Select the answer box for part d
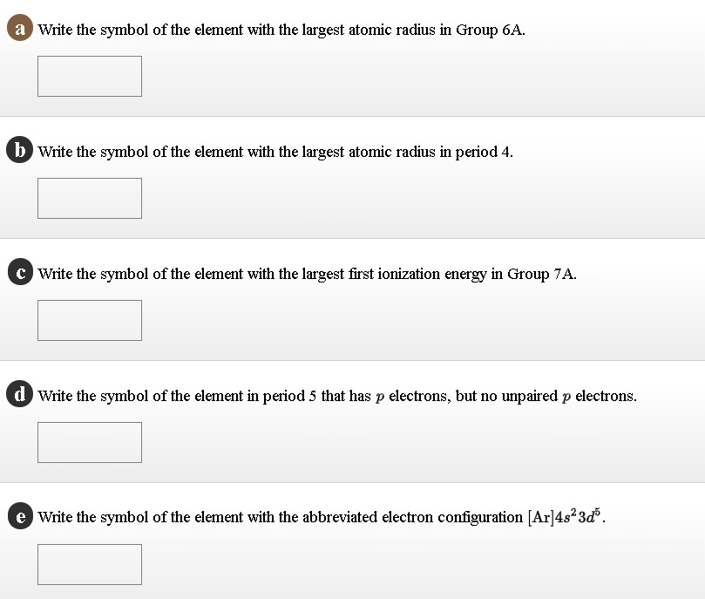Image resolution: width=705 pixels, height=599 pixels. point(89,442)
